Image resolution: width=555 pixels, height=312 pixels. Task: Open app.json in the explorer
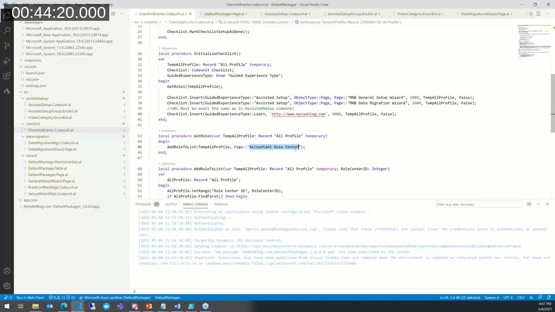point(31,200)
